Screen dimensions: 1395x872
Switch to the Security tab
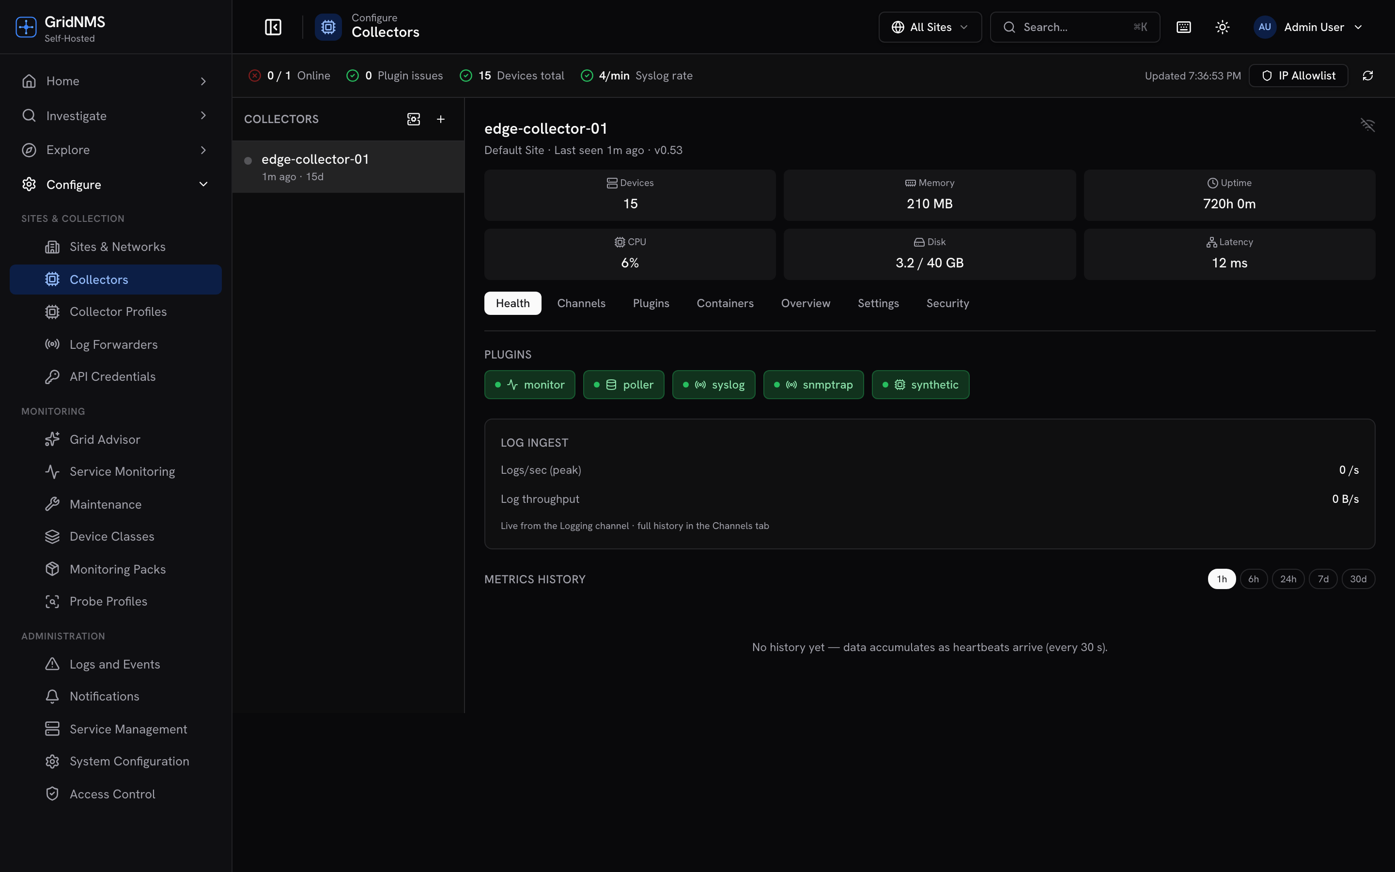[947, 303]
